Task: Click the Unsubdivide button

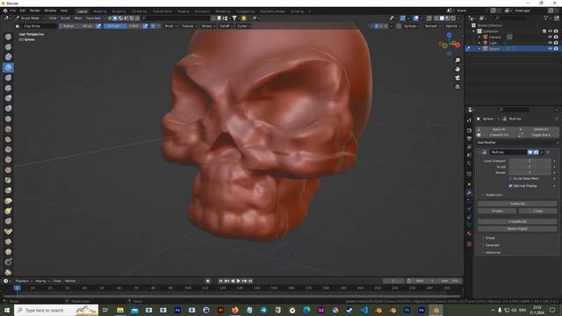Action: pyautogui.click(x=517, y=221)
